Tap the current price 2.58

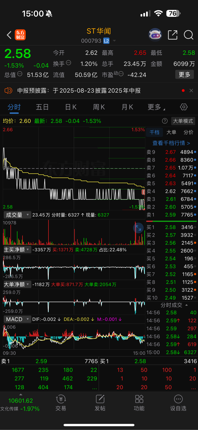(x=18, y=54)
